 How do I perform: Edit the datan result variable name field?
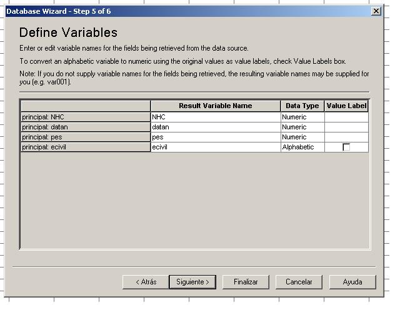pyautogui.click(x=215, y=127)
